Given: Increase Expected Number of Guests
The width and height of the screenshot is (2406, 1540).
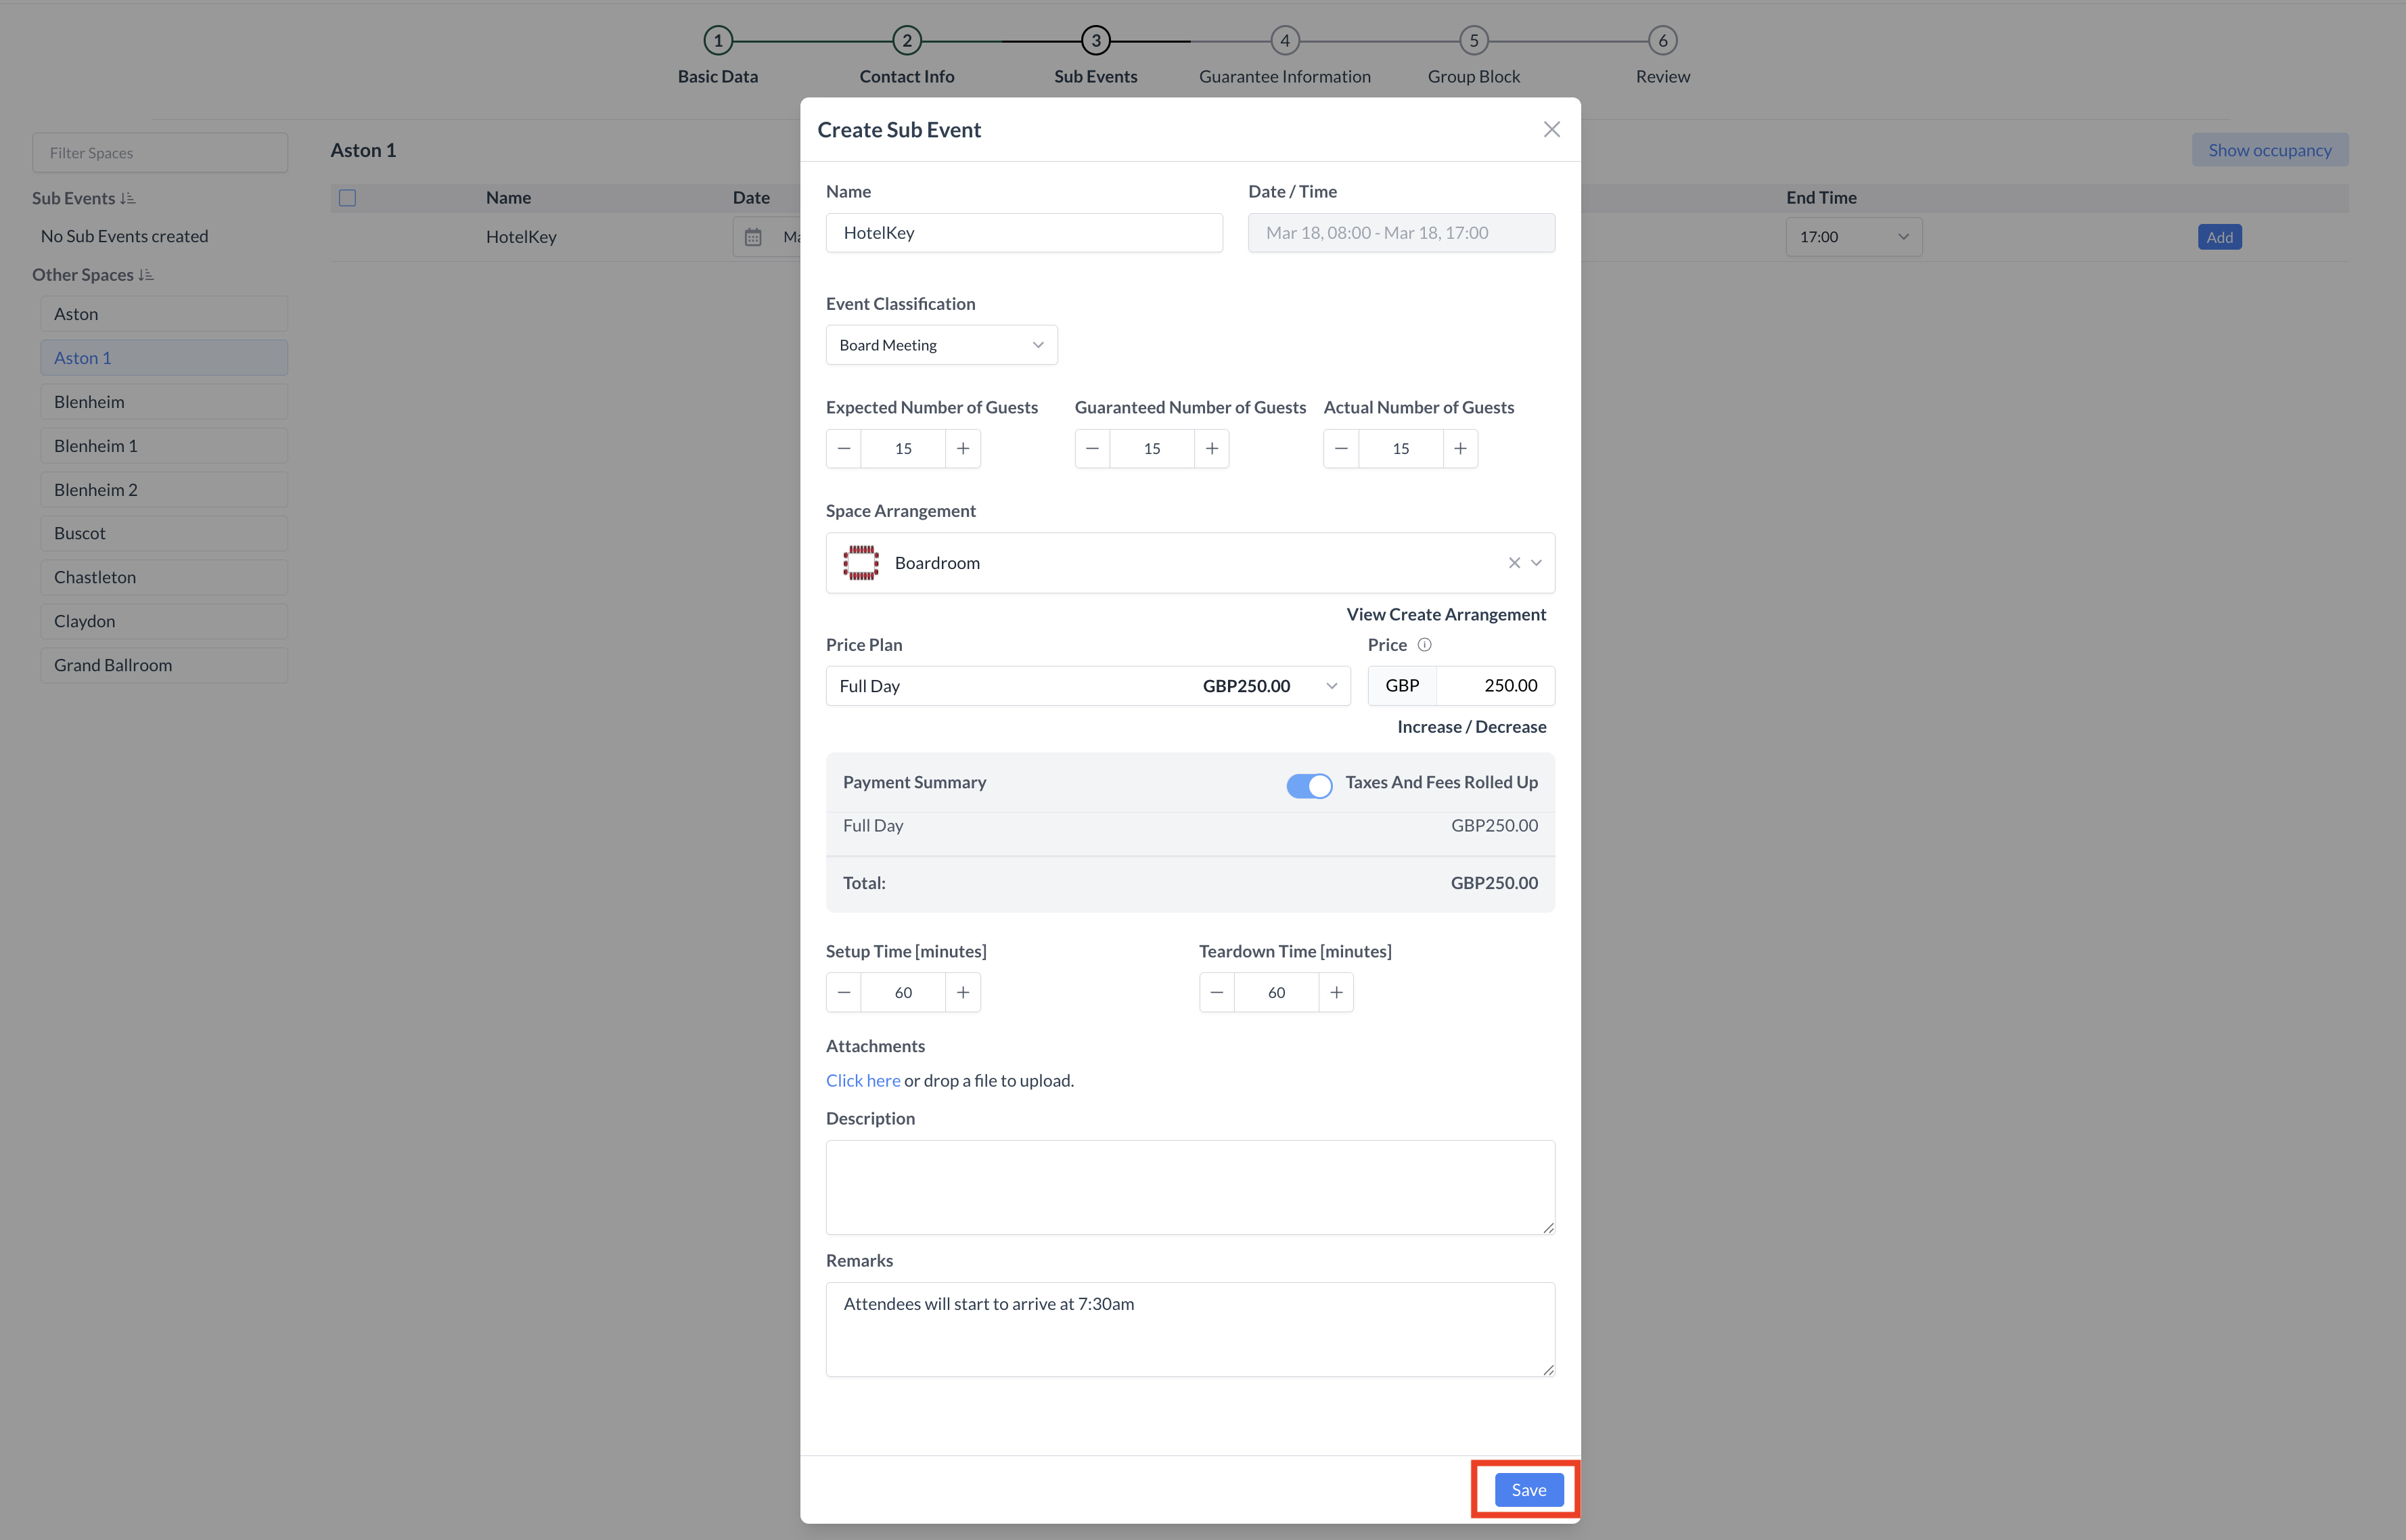Looking at the screenshot, I should point(962,448).
